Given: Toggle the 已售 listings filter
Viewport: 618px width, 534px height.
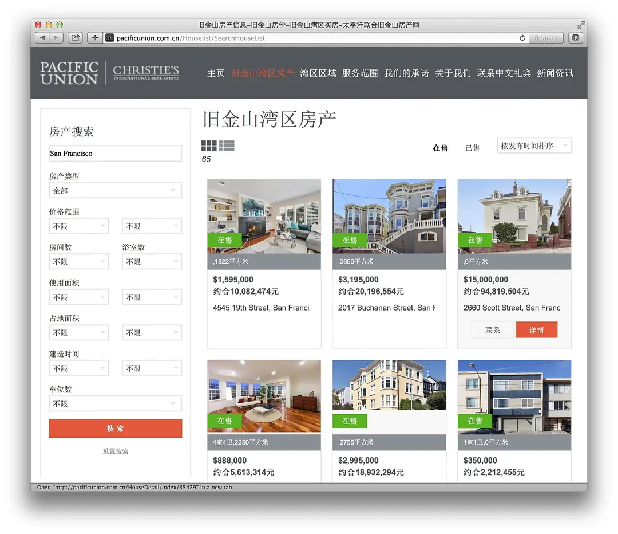Looking at the screenshot, I should coord(473,148).
